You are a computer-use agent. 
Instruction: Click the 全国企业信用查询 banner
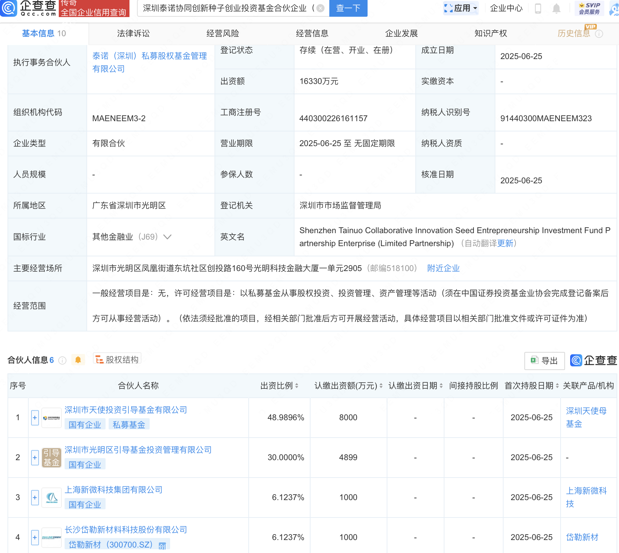[x=94, y=8]
